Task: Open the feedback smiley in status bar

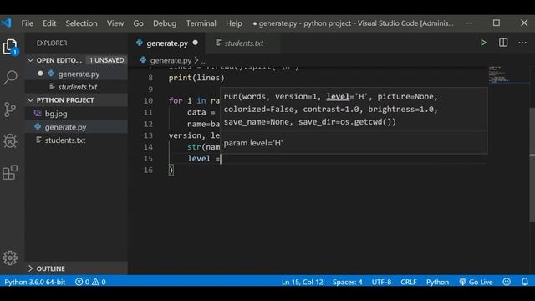Action: point(507,282)
